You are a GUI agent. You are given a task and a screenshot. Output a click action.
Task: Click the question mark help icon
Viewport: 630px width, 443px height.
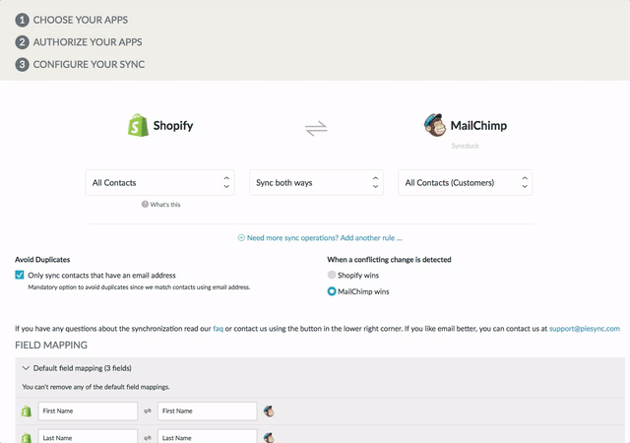coord(145,204)
